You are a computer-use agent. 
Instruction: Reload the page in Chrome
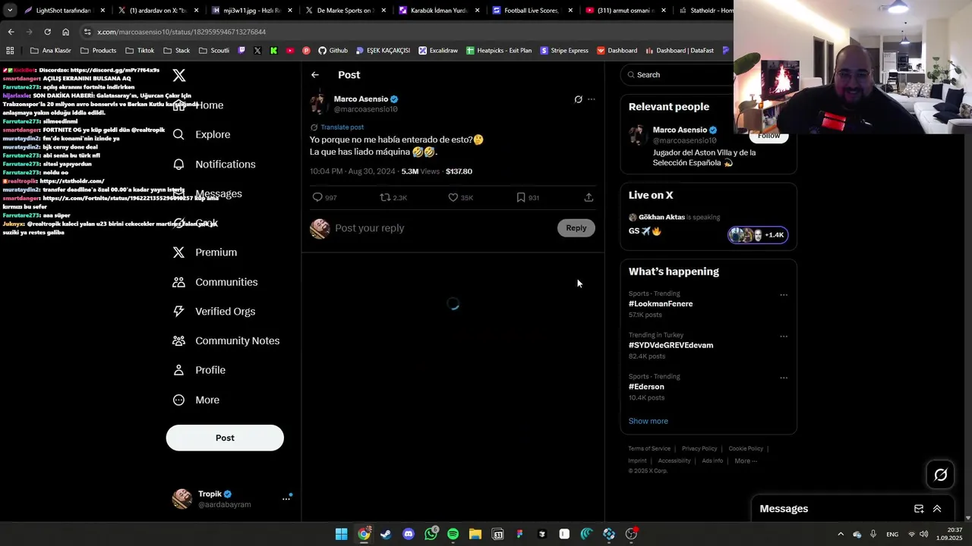[x=47, y=32]
